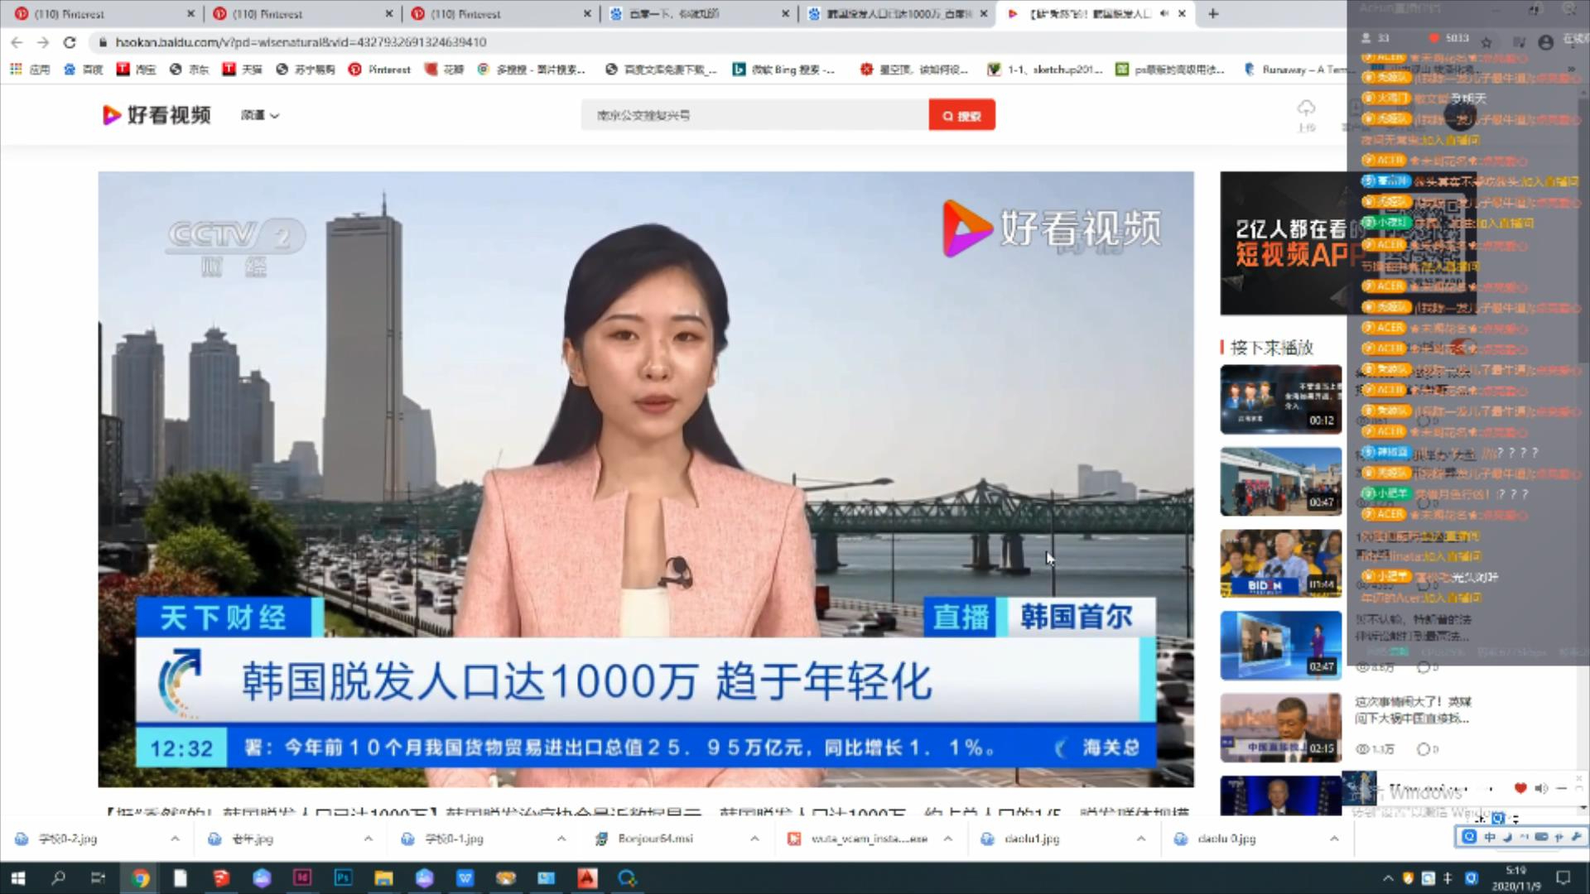
Task: Play the next video lasting 00:47
Action: [x=1281, y=481]
